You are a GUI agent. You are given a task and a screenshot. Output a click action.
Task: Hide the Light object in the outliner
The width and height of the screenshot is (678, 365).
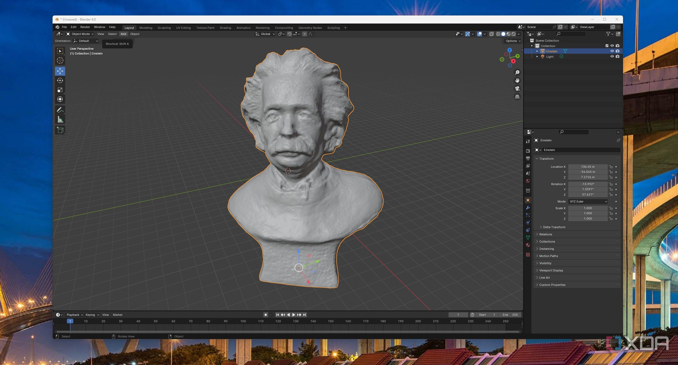pos(612,56)
